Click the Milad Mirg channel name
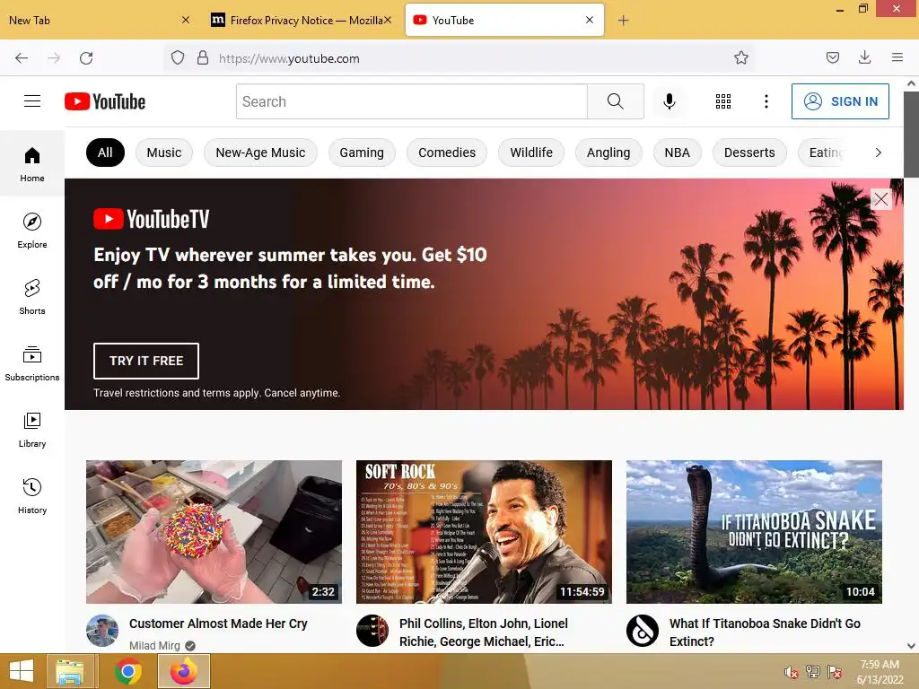Image resolution: width=919 pixels, height=689 pixels. tap(154, 645)
